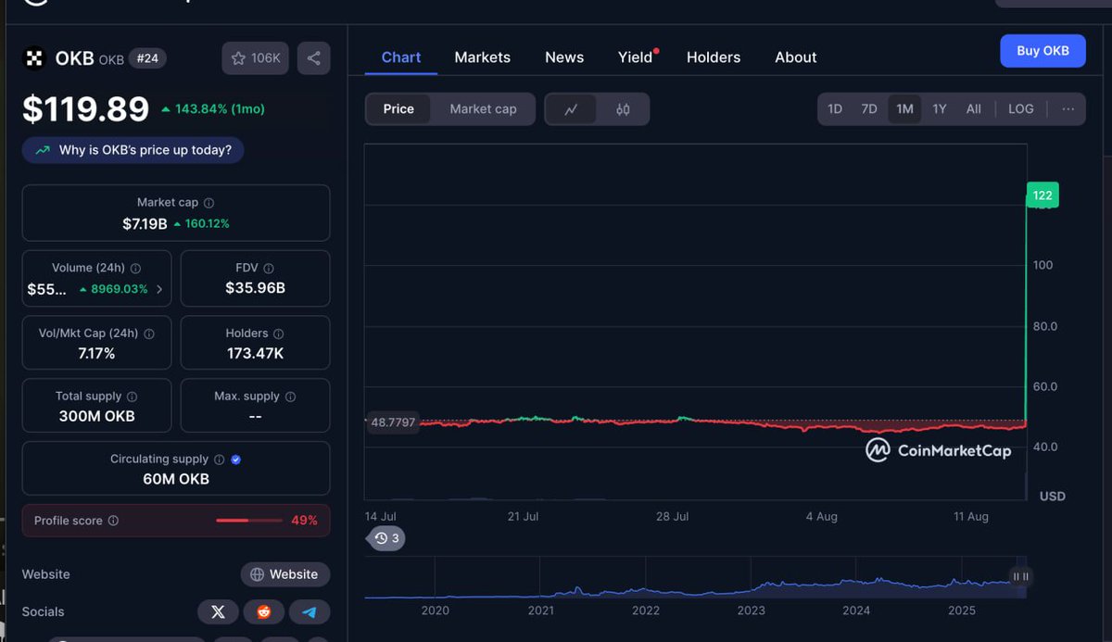Select the 7D time range

[x=869, y=109]
